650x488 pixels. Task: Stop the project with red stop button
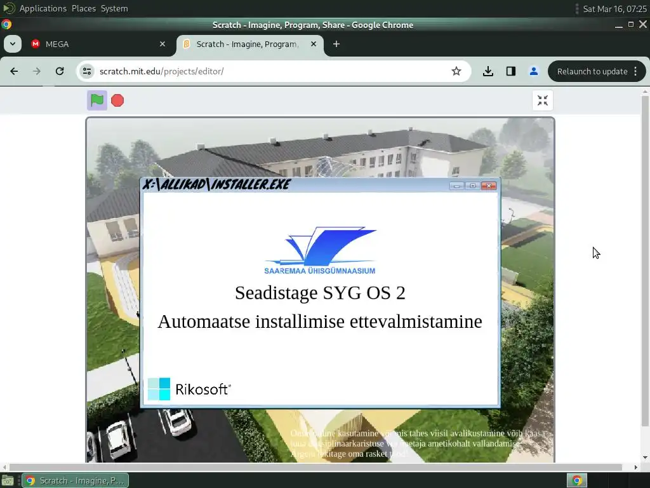(117, 100)
